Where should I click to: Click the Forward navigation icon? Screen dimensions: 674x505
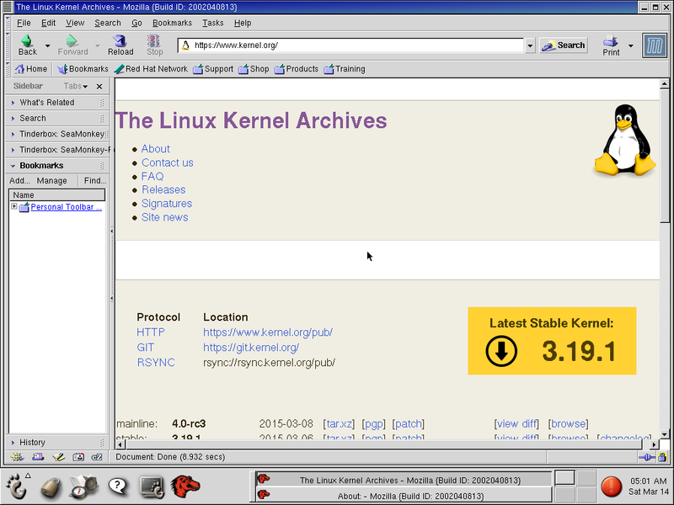(72, 45)
